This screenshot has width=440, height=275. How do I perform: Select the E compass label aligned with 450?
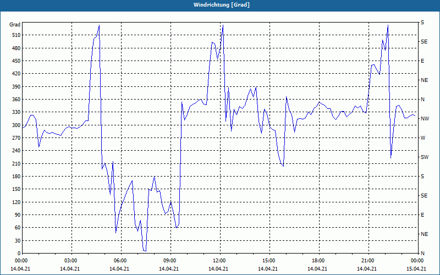(422, 61)
